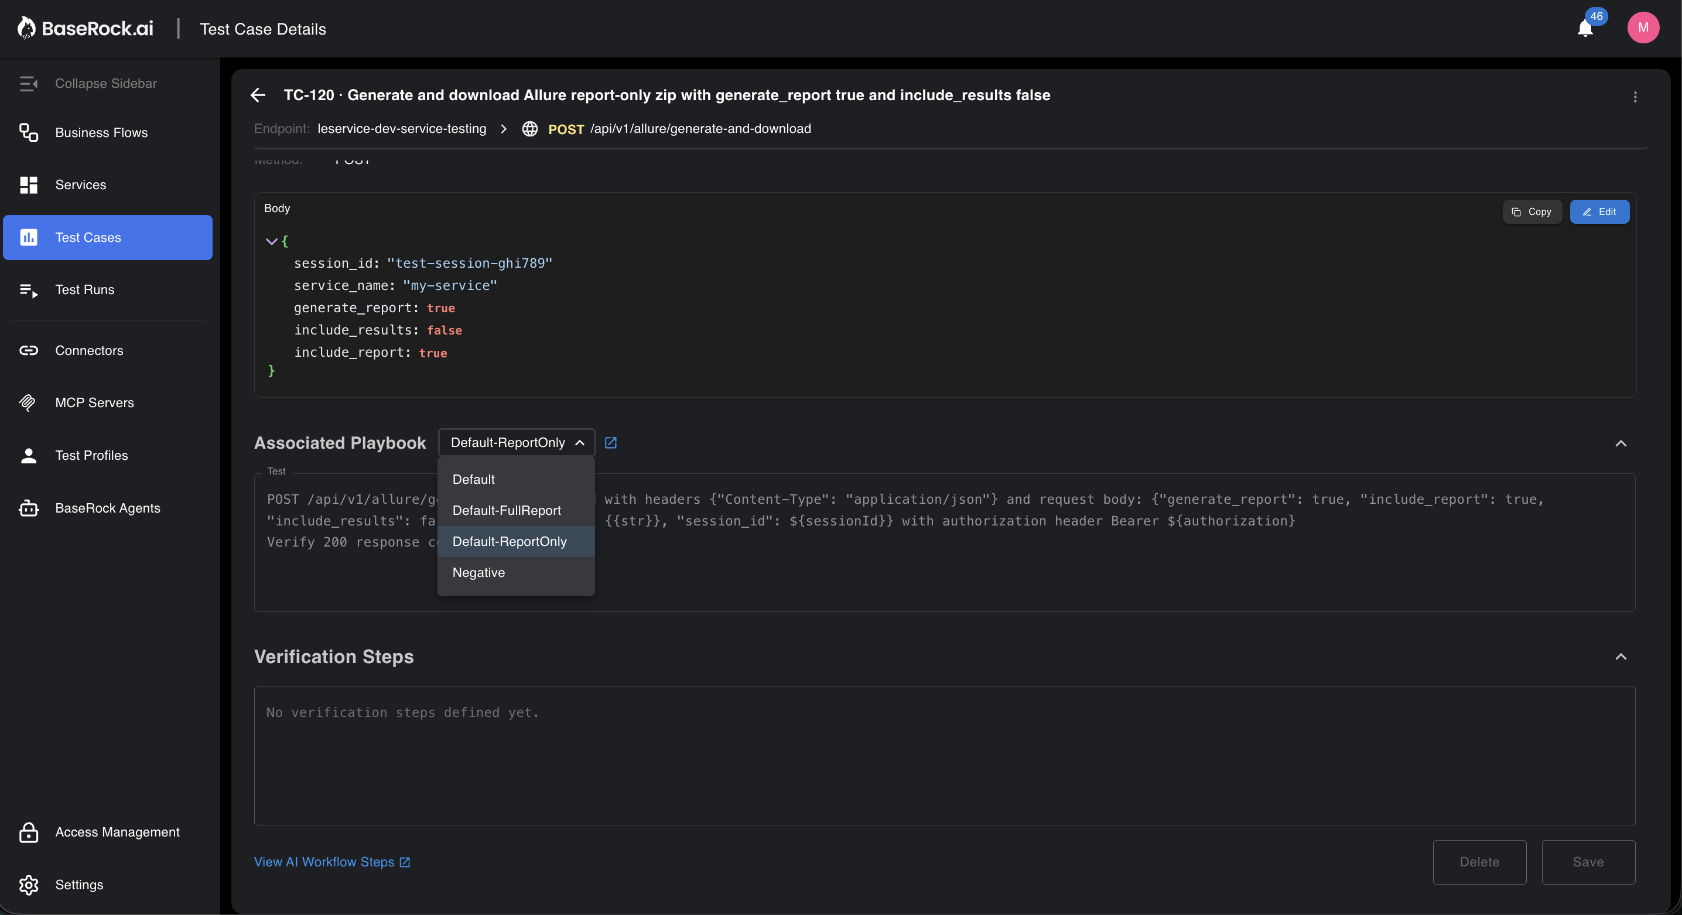1682x915 pixels.
Task: Select Negative from the playbook list
Action: click(x=478, y=573)
